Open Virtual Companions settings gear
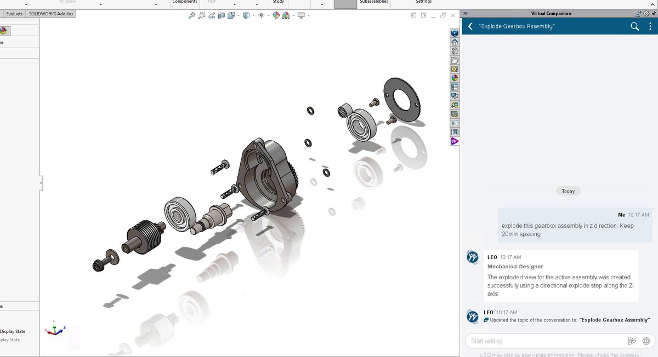The image size is (658, 357). coord(645,14)
